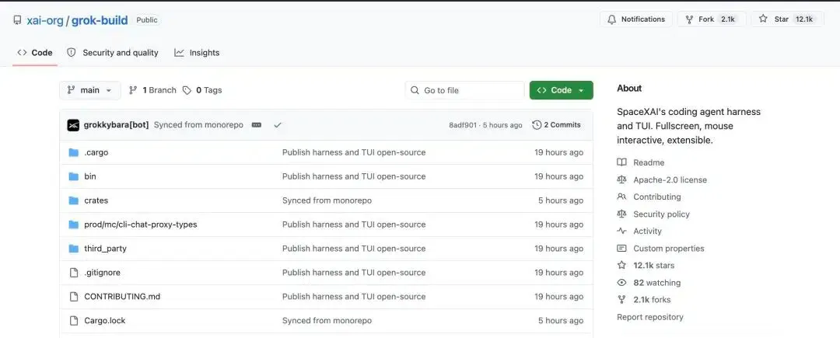Fork the repository via Fork button
Viewport: 840px width, 338px height.
point(712,19)
